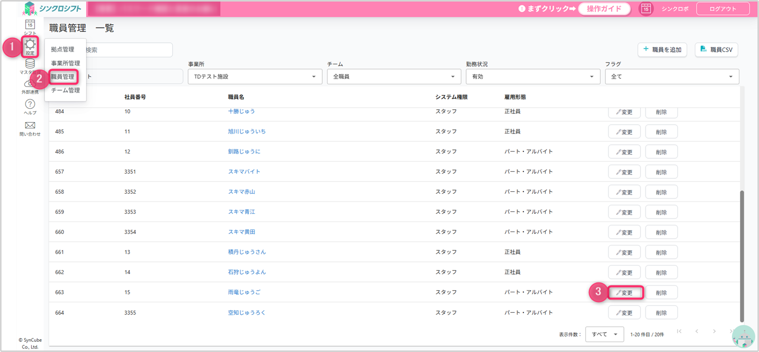759x352 pixels.
Task: Click the vertical scrollbar of the staff list
Action: (x=742, y=256)
